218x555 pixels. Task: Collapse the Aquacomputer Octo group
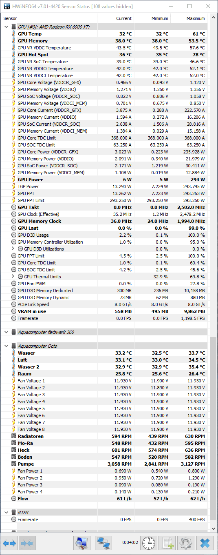6,346
